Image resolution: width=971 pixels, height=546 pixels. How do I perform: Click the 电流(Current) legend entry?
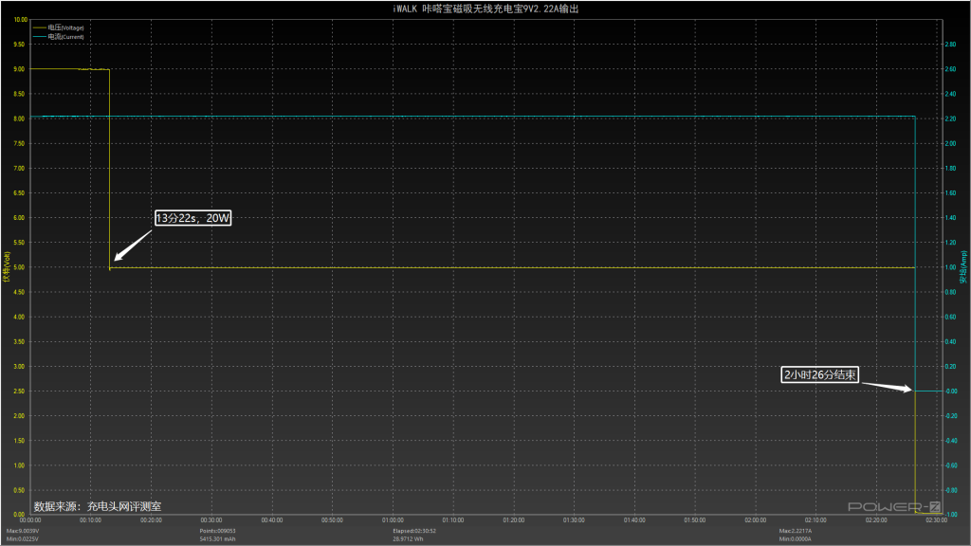(x=58, y=37)
